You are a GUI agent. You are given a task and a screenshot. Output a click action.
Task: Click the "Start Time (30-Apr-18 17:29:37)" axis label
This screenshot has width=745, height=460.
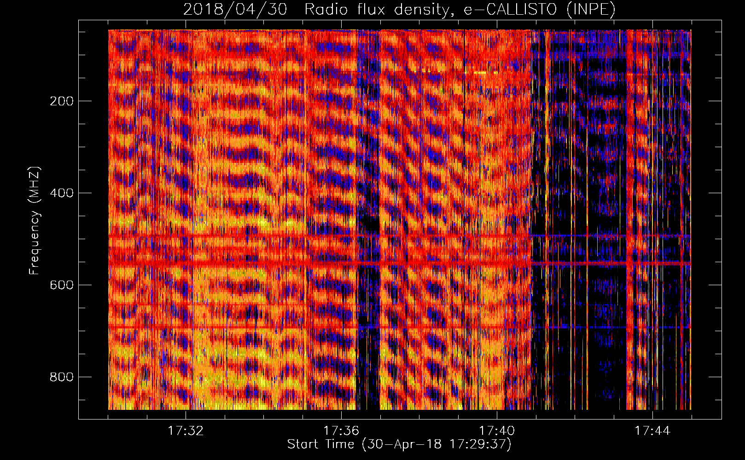[x=399, y=444]
